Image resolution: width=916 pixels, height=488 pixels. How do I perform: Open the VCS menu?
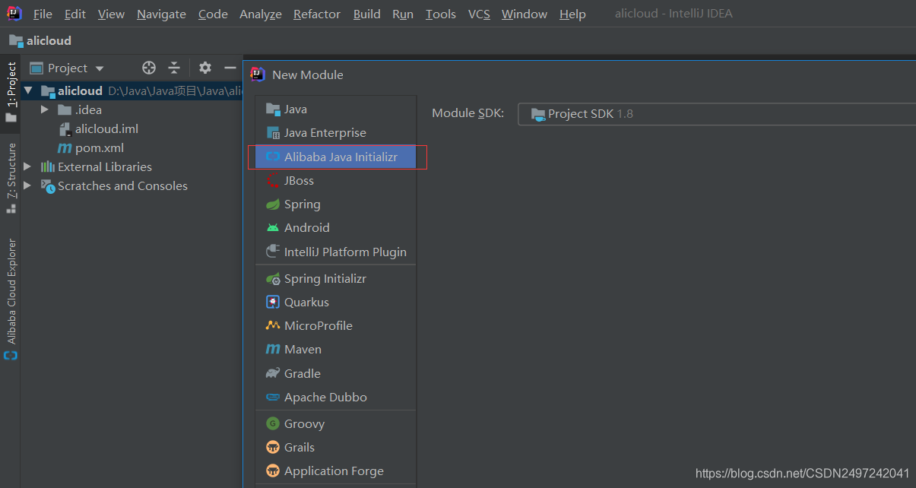pyautogui.click(x=479, y=14)
